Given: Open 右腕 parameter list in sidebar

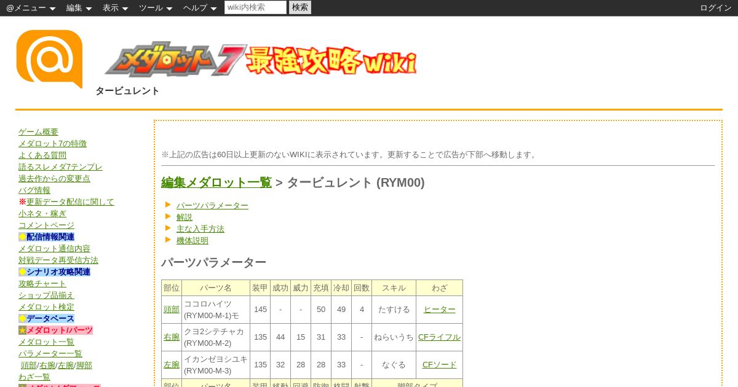Looking at the screenshot, I should tap(47, 365).
